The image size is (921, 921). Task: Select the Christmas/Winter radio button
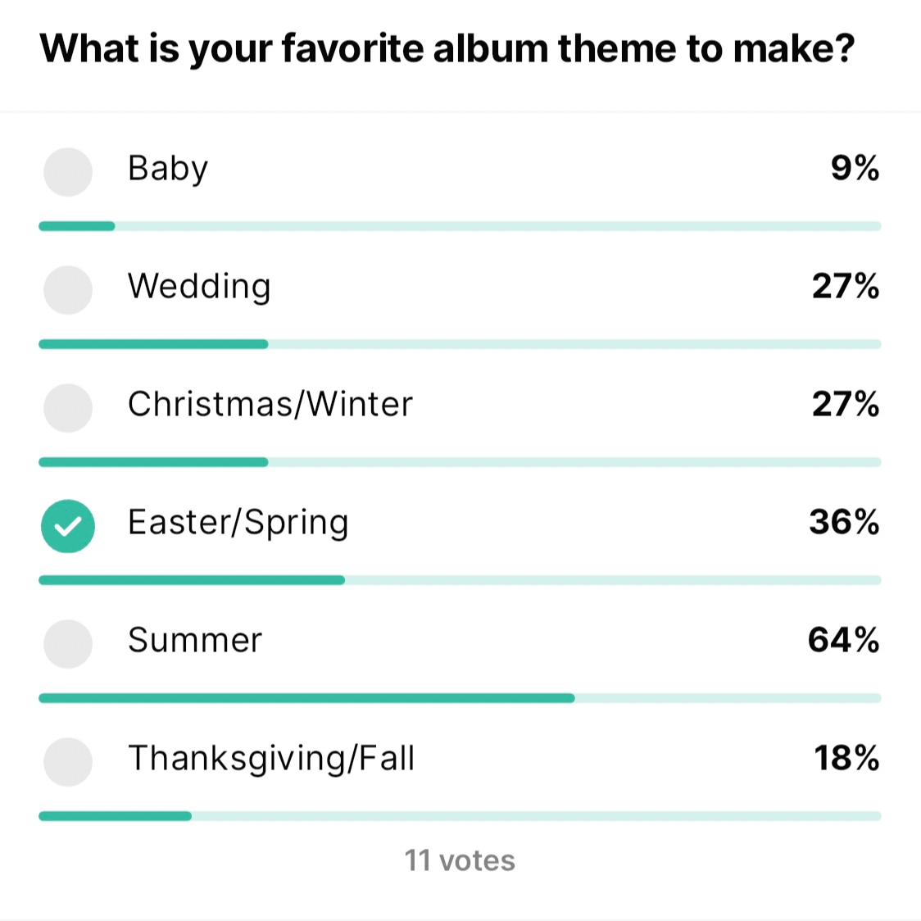(x=68, y=407)
